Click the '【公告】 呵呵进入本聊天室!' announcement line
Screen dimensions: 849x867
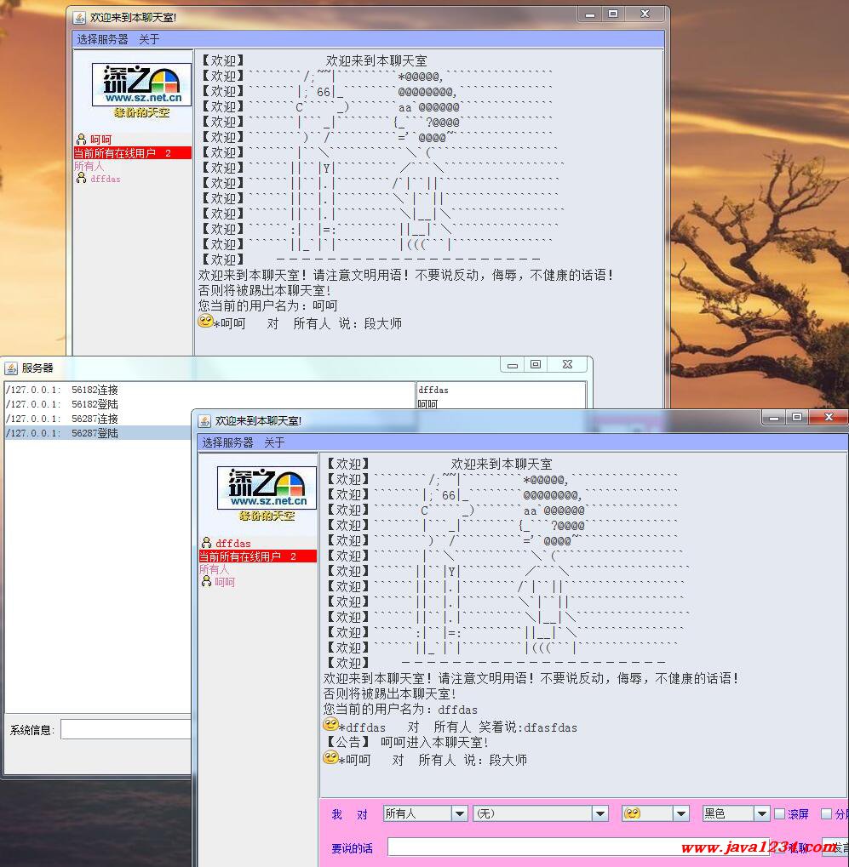click(x=406, y=742)
